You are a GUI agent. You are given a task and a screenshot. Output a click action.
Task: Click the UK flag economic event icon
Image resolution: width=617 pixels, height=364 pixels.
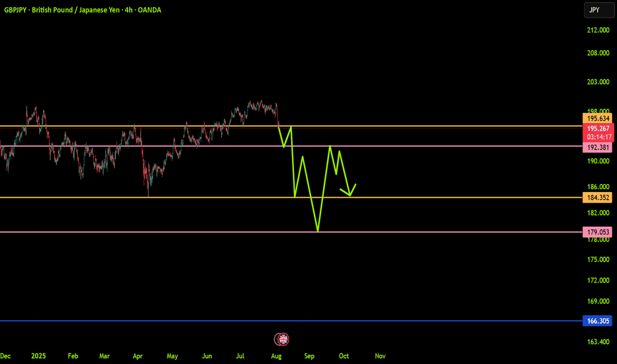[283, 339]
